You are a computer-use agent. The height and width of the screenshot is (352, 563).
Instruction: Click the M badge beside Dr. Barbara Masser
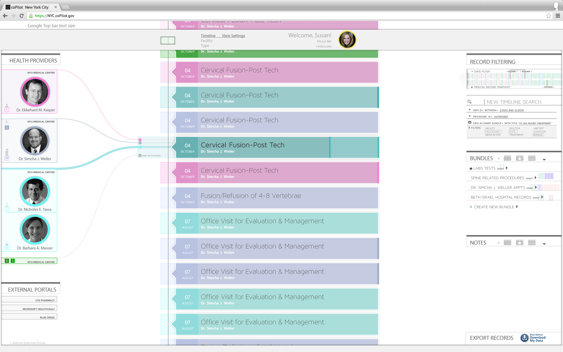coord(7,248)
